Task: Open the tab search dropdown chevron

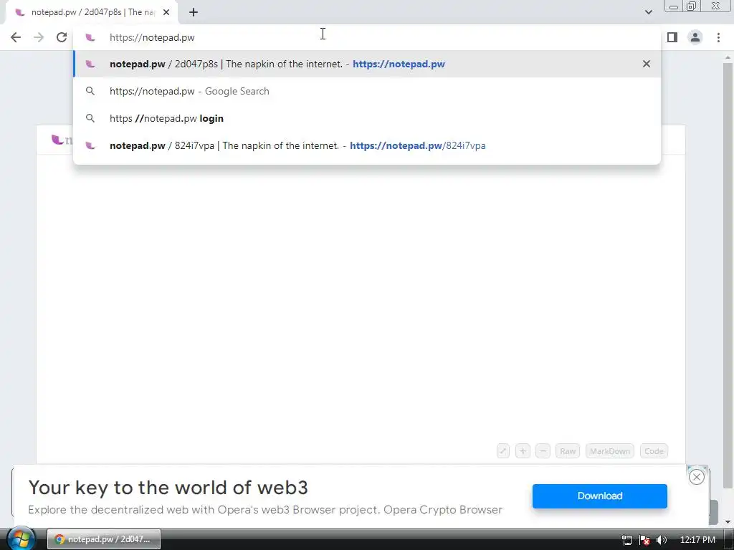Action: 648,12
